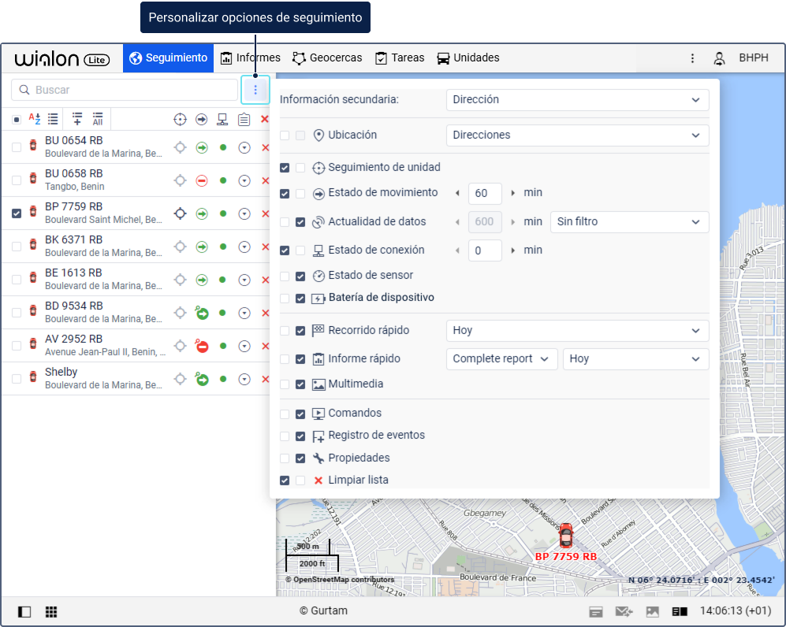Click © Gurtam footer link
Image resolution: width=786 pixels, height=627 pixels.
(324, 611)
